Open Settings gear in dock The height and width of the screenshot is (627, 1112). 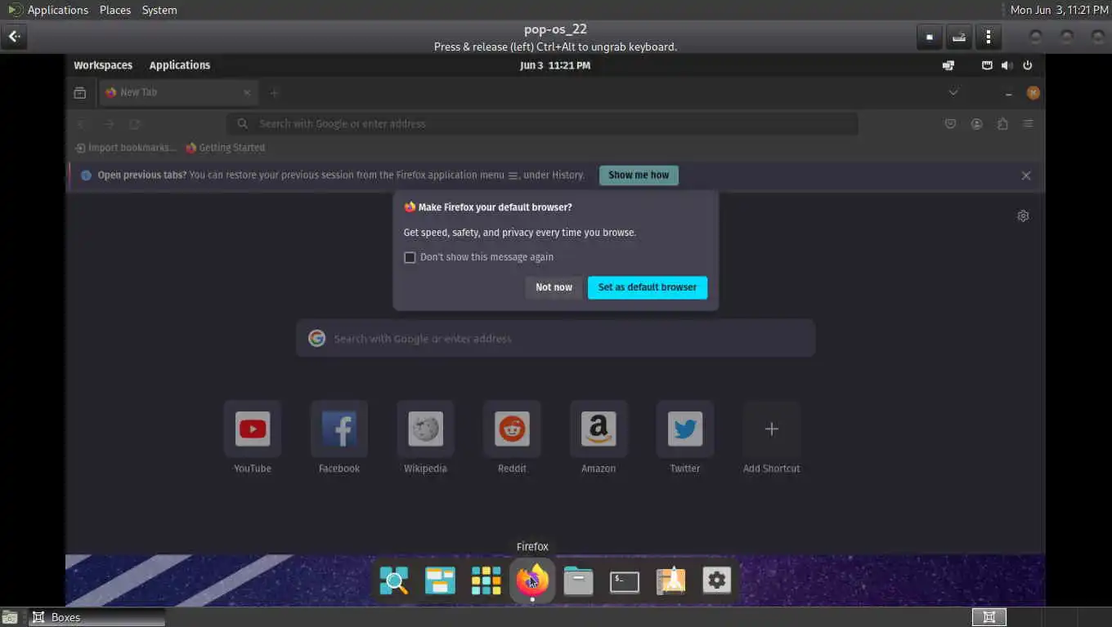(x=717, y=580)
